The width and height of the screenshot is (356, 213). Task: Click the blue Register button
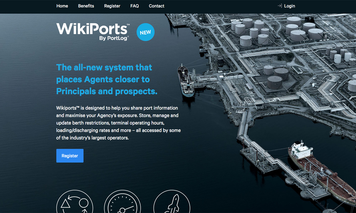70,156
